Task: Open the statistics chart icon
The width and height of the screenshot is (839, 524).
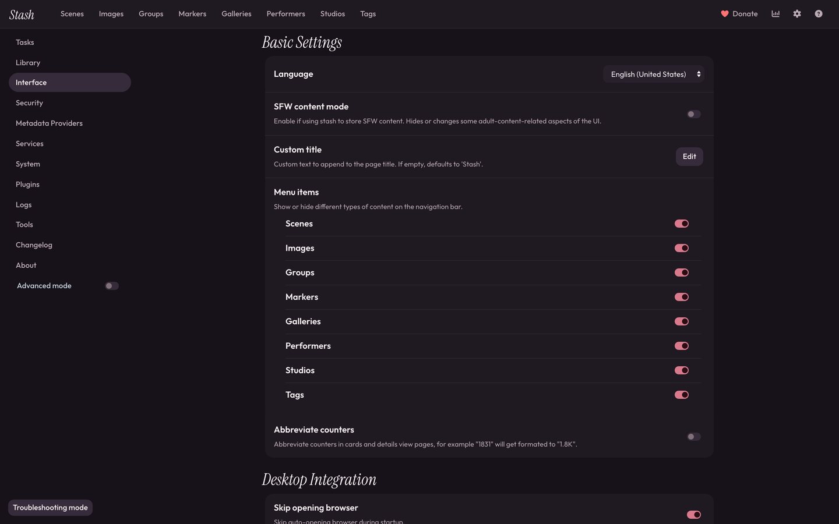Action: coord(775,14)
